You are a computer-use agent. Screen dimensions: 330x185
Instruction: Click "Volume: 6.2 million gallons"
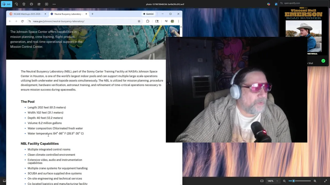coord(45,123)
